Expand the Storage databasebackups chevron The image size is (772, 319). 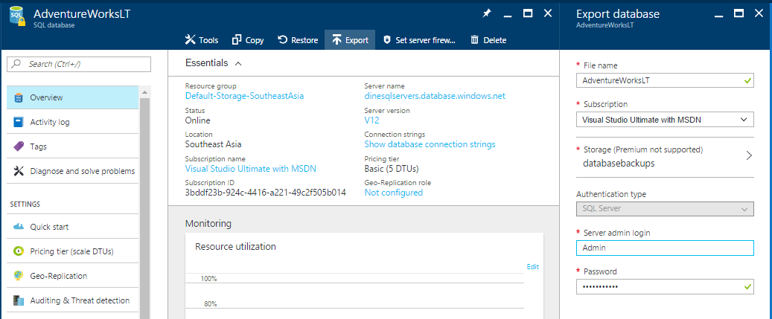pos(749,156)
